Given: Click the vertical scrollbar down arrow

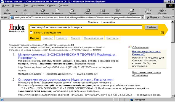Looking at the screenshot, I should pos(173,96).
